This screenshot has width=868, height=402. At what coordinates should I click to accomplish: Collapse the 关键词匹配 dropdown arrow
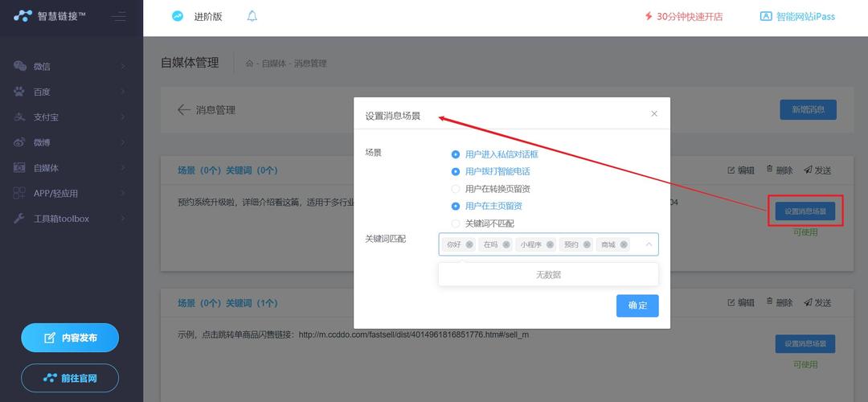(649, 244)
